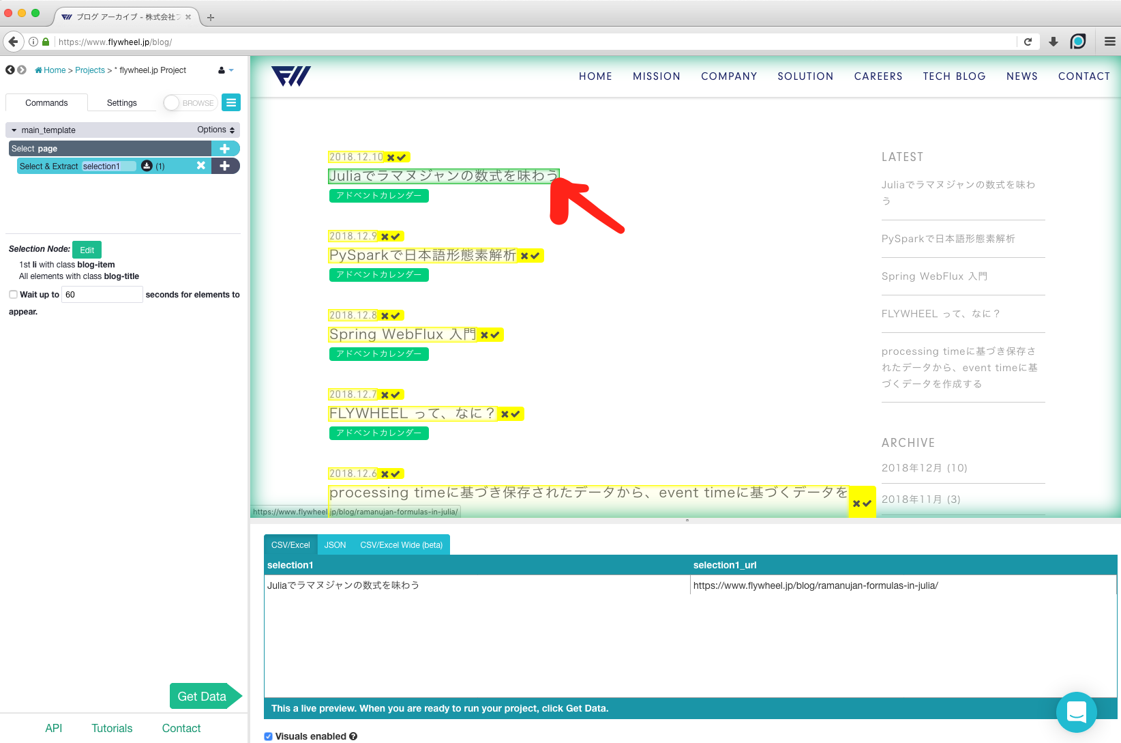
Task: Open 'FLYWHEEL って、なに？' in the LATEST sidebar
Action: tap(940, 314)
